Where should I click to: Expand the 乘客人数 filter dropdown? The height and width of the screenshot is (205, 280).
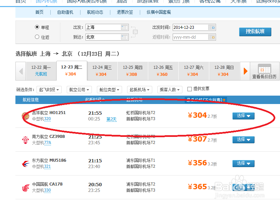pyautogui.click(x=170, y=90)
